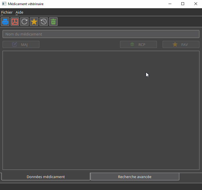Click the application icon in title bar
The width and height of the screenshot is (202, 190).
4,4
